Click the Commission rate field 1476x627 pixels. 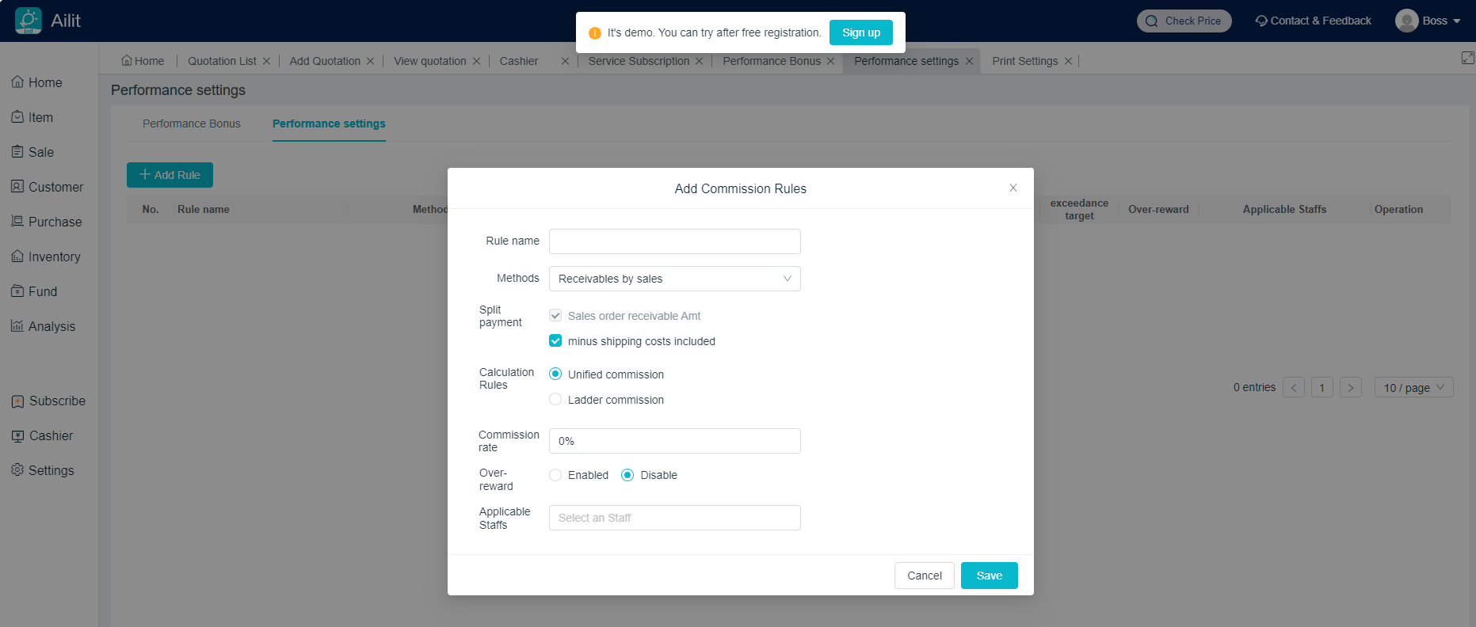point(674,441)
